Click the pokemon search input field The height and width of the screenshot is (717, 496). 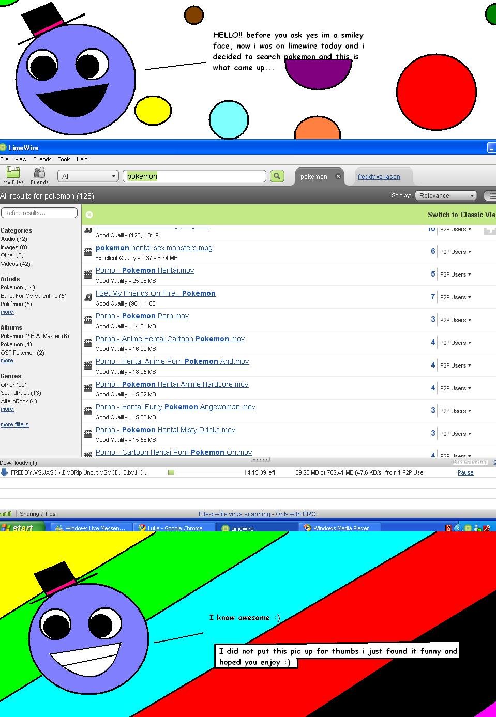(194, 176)
